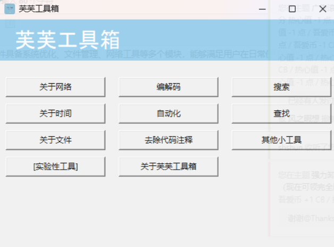Image resolution: width=334 pixels, height=247 pixels.
Task: Open the [实验性工具] section
Action: pos(56,166)
